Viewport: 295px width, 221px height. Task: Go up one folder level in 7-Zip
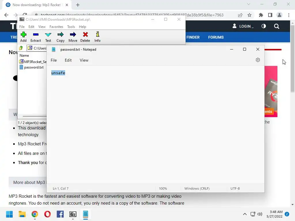coord(21,48)
